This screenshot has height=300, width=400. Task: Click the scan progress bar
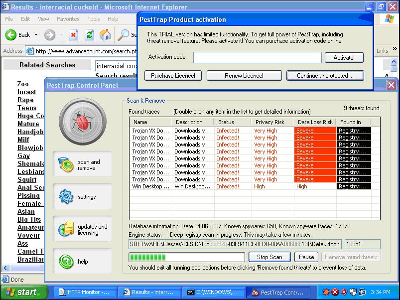pos(186,257)
